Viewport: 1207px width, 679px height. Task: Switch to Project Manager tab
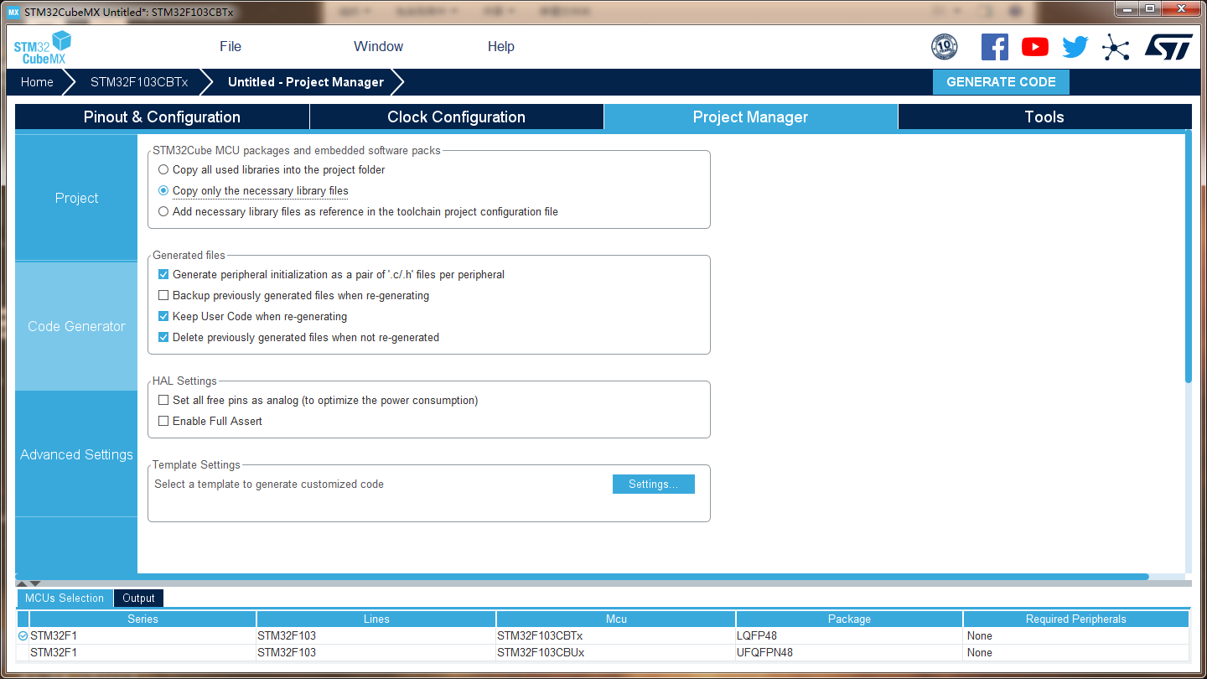tap(751, 117)
